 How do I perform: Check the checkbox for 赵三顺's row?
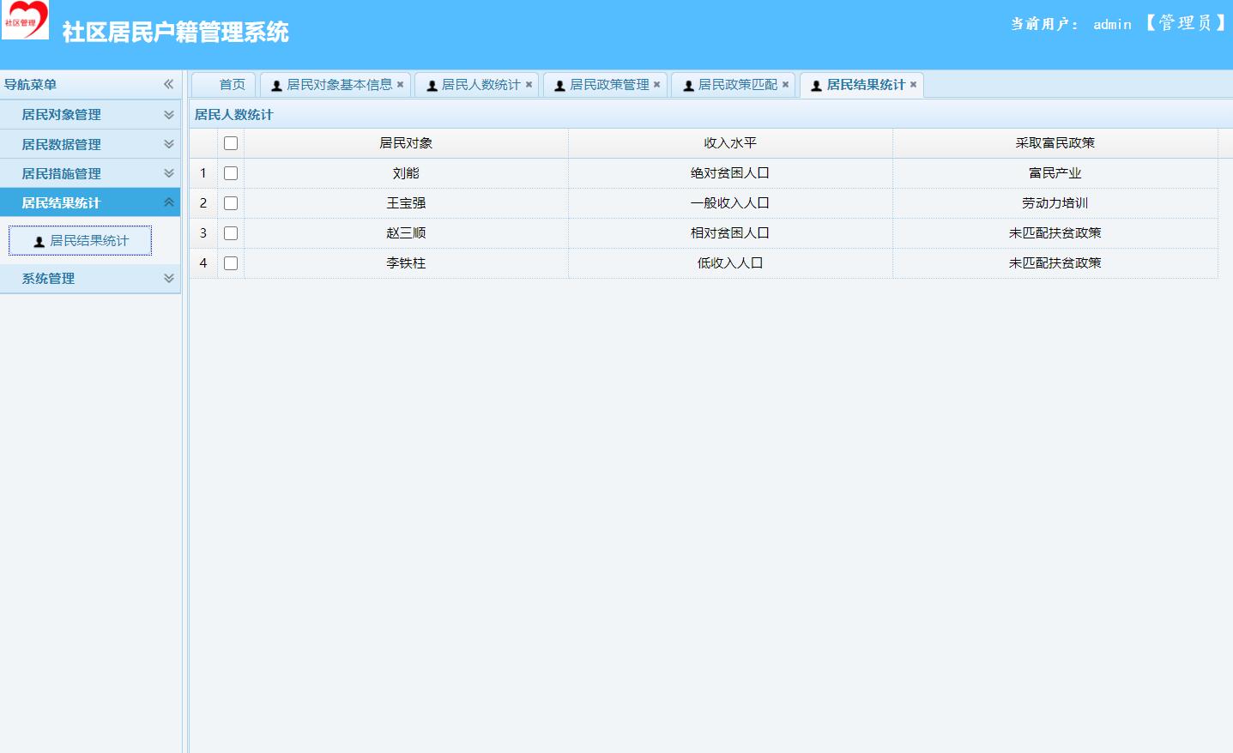pyautogui.click(x=230, y=232)
